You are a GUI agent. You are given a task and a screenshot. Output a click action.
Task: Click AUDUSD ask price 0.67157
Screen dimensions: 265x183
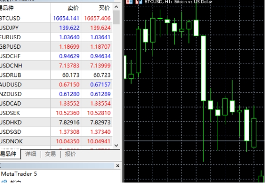point(100,85)
